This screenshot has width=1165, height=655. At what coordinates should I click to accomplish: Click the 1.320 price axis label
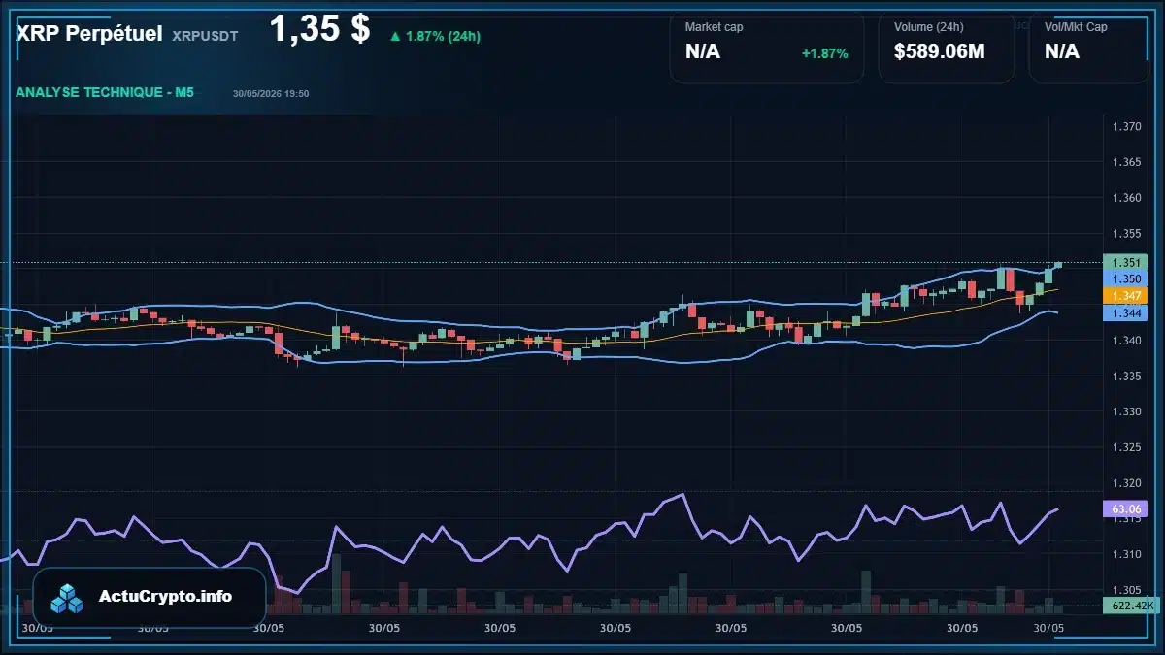pyautogui.click(x=1126, y=483)
